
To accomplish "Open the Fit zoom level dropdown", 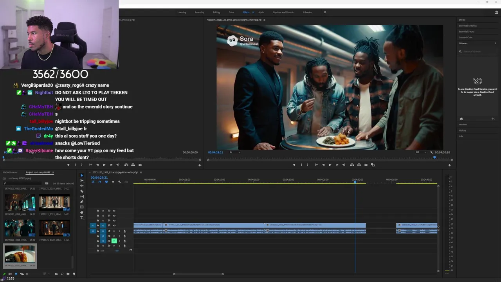I will (235, 152).
